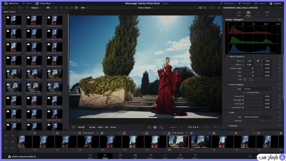Image resolution: width=286 pixels, height=161 pixels.
Task: Open the Looks Type Default (Original) dropdown
Action: point(257,117)
